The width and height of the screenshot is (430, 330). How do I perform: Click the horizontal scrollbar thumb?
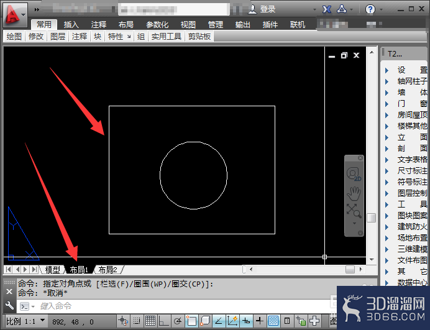pos(350,269)
